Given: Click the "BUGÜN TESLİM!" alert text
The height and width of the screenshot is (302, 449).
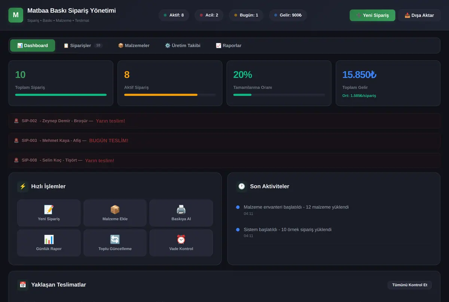Looking at the screenshot, I should [109, 141].
